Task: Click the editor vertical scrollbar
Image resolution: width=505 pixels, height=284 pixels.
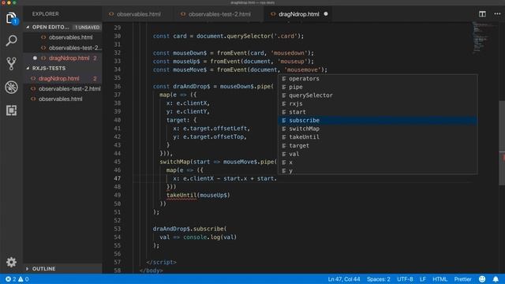Action: click(502, 143)
